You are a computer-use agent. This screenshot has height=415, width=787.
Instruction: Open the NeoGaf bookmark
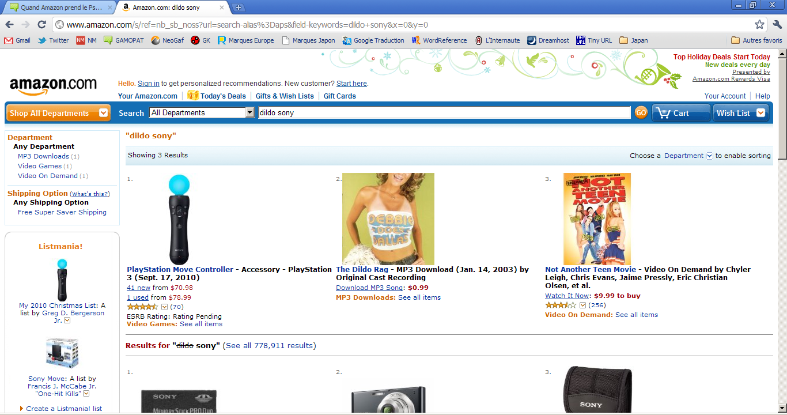click(167, 40)
